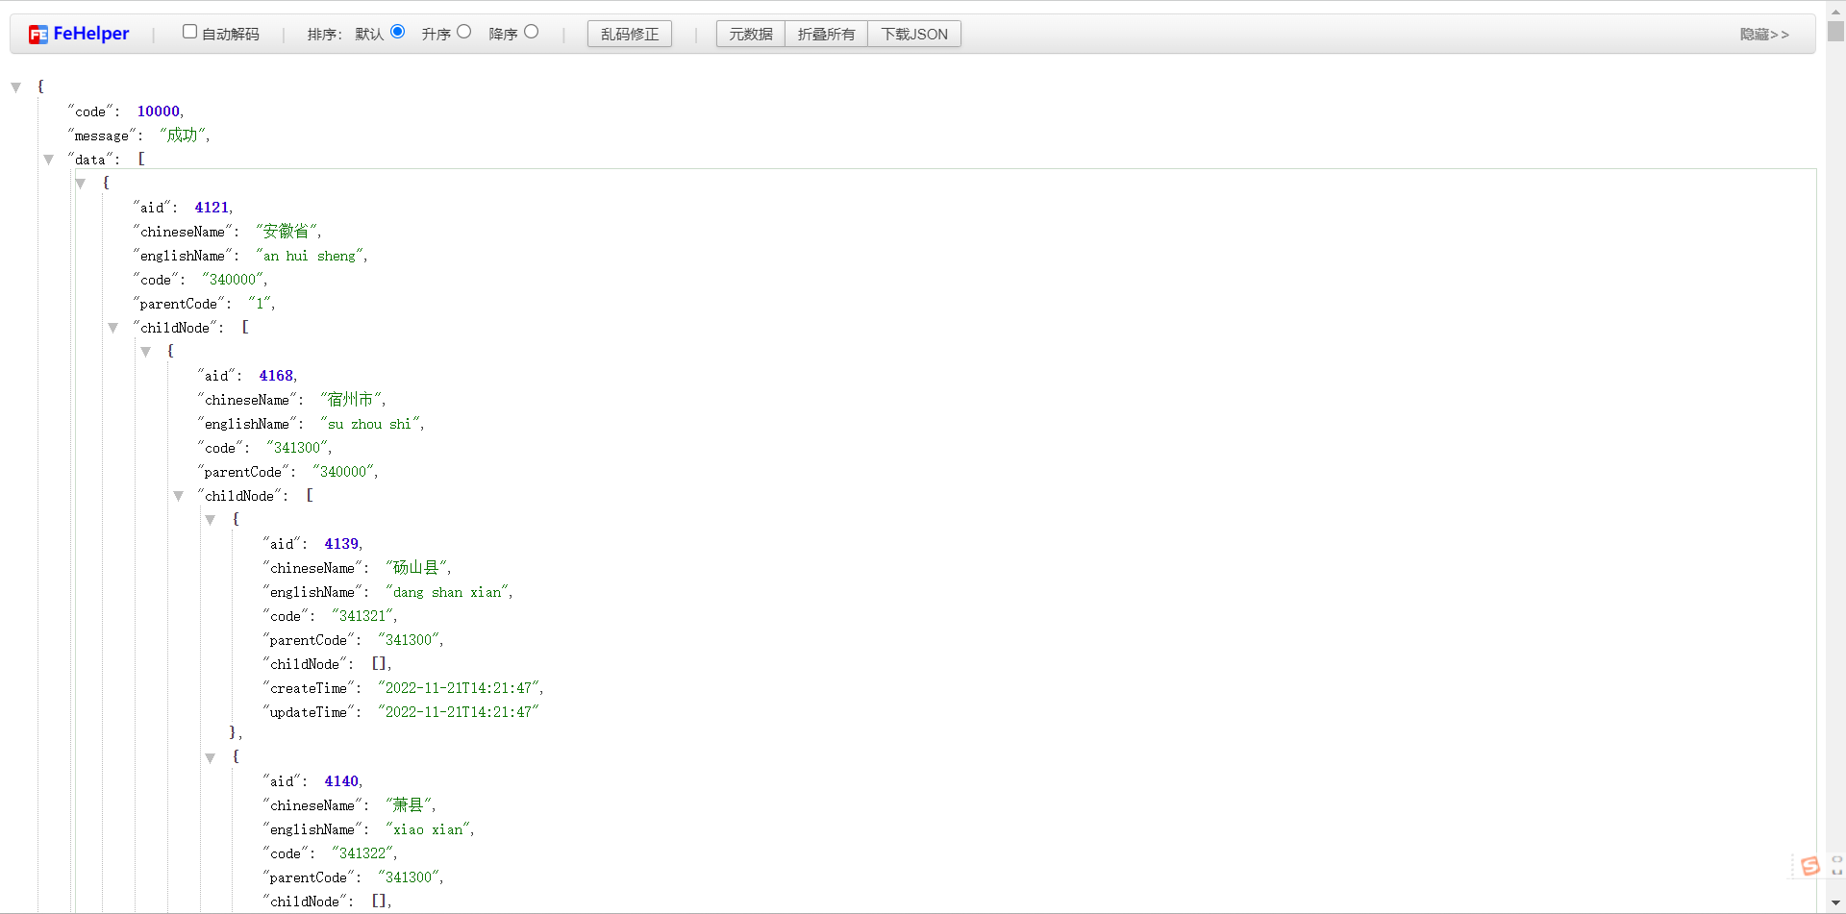Click the page scrollbar down arrow
The image size is (1846, 914).
click(1836, 904)
